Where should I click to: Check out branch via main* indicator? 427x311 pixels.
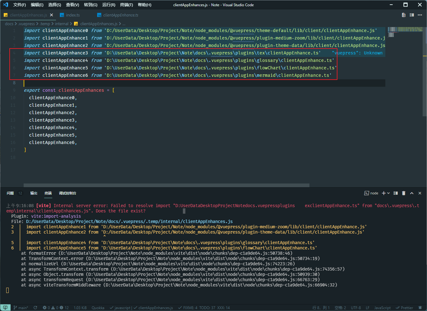(x=21, y=308)
